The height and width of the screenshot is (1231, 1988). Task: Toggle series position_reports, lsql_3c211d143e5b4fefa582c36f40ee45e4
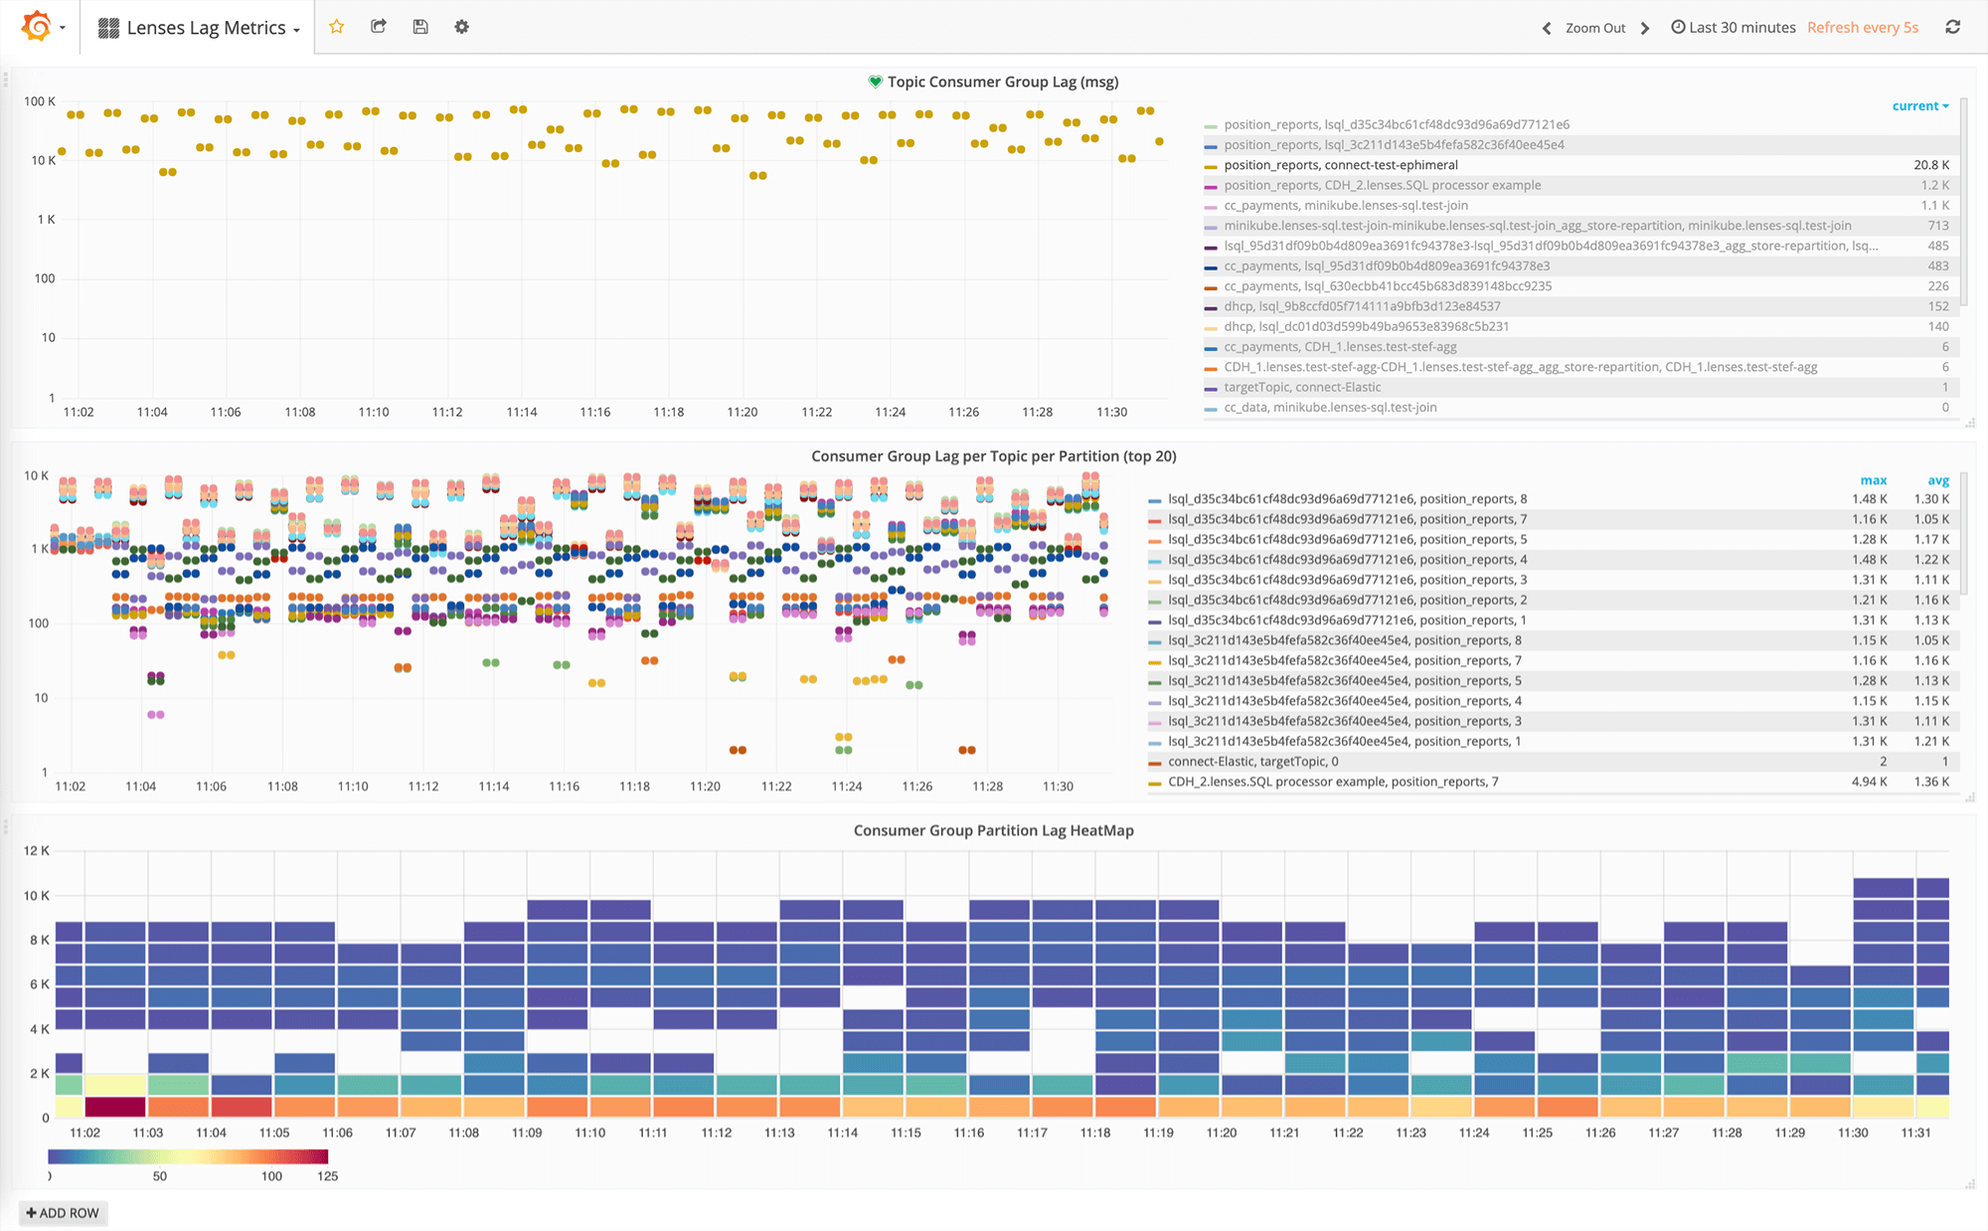pos(1394,144)
